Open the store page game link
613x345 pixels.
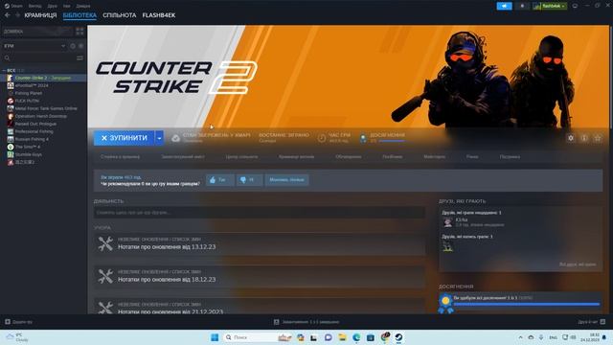(120, 157)
